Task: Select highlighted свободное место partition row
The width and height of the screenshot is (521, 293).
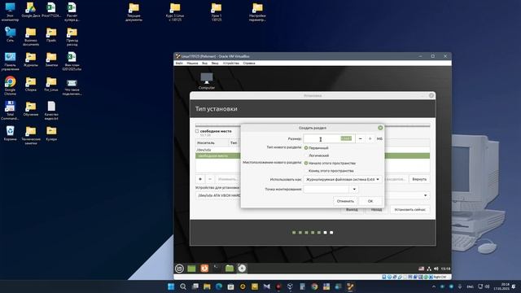Action: click(217, 155)
